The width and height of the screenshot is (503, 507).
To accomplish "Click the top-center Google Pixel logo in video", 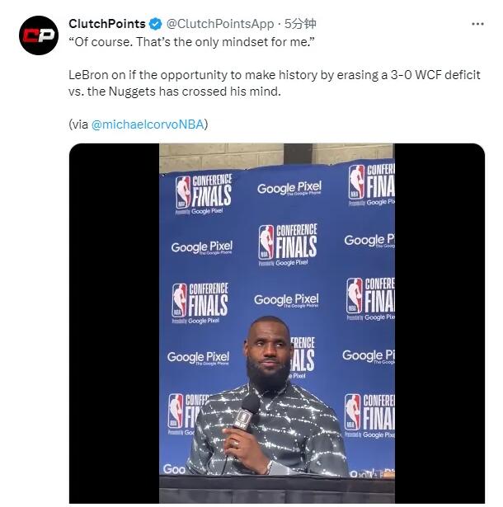I will pyautogui.click(x=288, y=189).
